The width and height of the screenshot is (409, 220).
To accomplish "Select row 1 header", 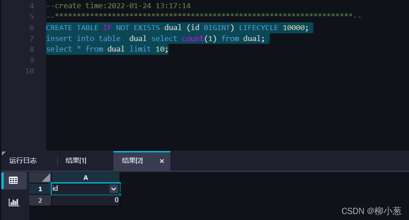I will click(x=40, y=189).
